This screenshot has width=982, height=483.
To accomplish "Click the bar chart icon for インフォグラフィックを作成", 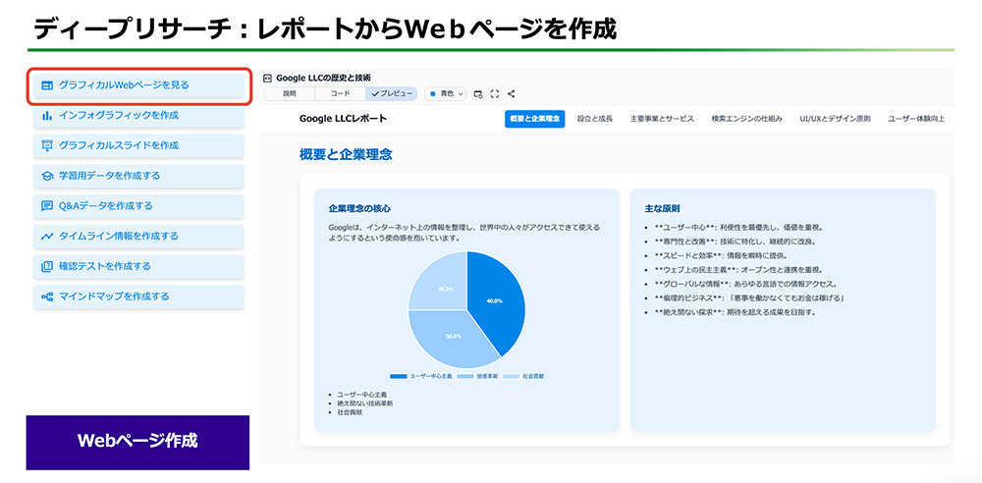I will (46, 116).
